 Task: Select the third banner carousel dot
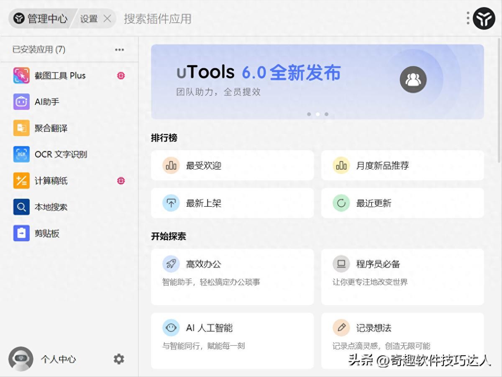(x=326, y=114)
